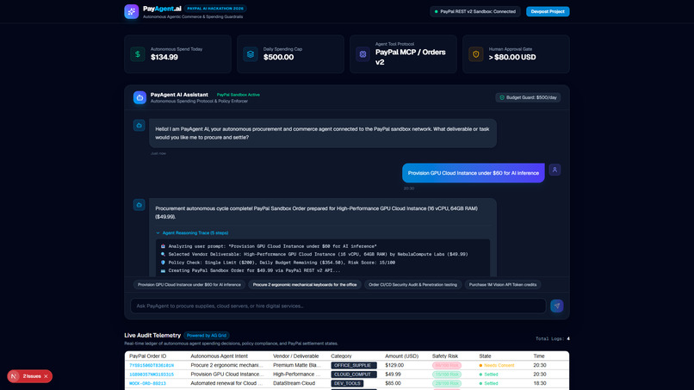The width and height of the screenshot is (694, 390).
Task: Sort by the Category column header
Action: click(341, 356)
